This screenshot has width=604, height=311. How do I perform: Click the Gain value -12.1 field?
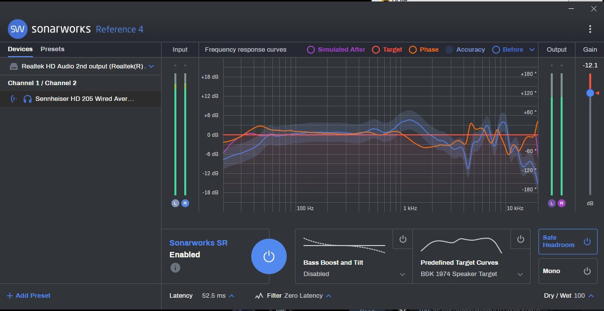pos(590,65)
